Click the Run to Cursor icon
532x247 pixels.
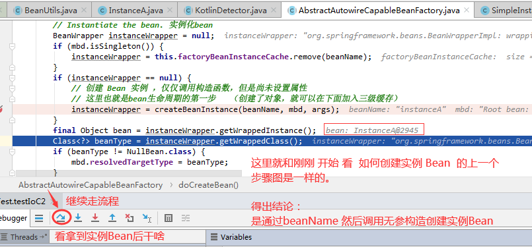tap(147, 218)
